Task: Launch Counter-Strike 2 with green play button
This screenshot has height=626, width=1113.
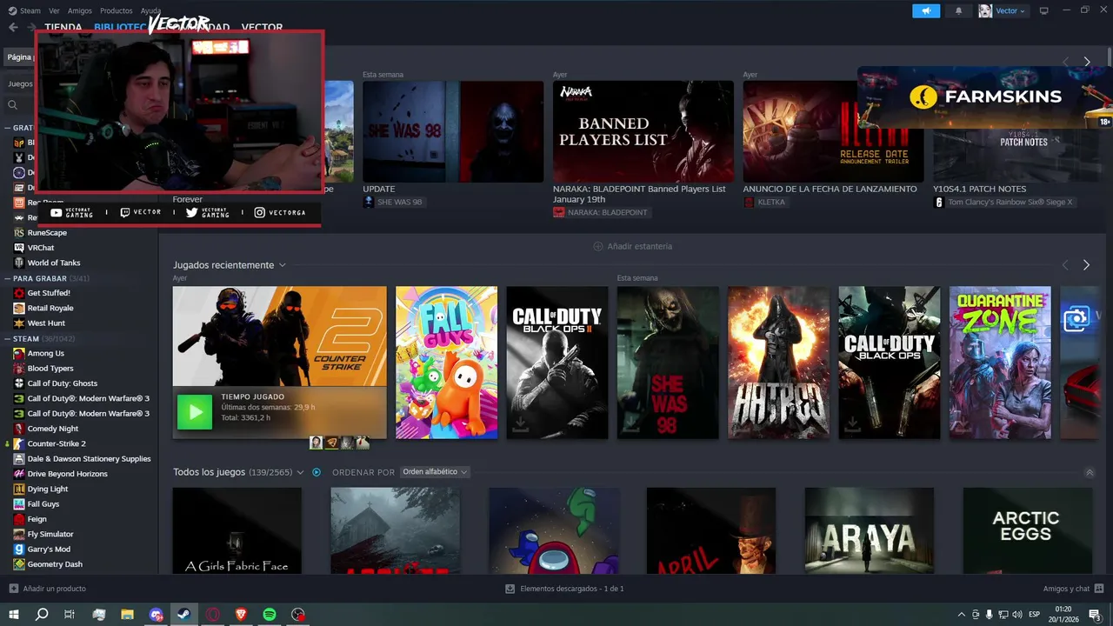Action: pyautogui.click(x=195, y=412)
